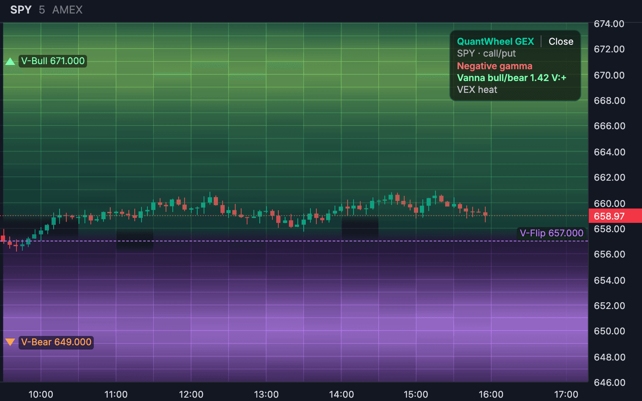Close the QuantWheel GEX panel
Screen dimensions: 642x401
tap(561, 41)
